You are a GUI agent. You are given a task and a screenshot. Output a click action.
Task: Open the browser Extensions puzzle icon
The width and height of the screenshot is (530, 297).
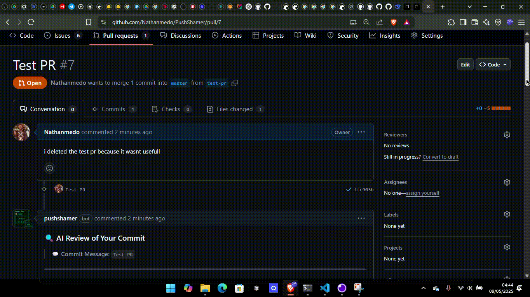coord(451,22)
